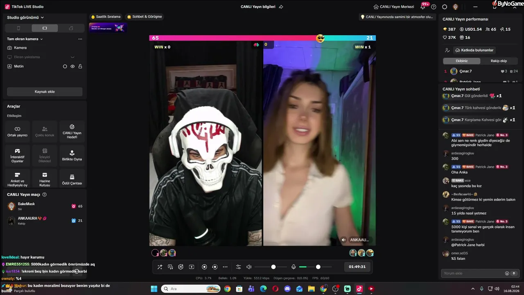Image resolution: width=524 pixels, height=295 pixels.
Task: Share CANLI Yayın bilgileri via arrow icon
Action: [281, 7]
